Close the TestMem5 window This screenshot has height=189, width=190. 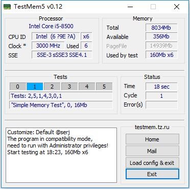coord(177,7)
